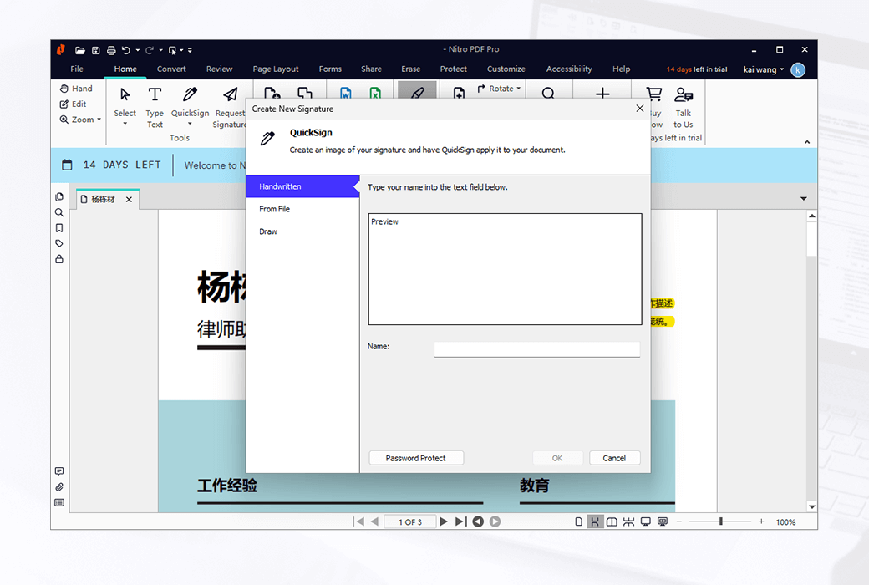Open the Bookmarks panel icon
Screen dimensions: 869x585
[x=59, y=228]
